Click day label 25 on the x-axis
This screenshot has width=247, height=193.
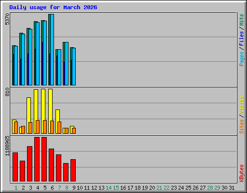tap(188, 188)
